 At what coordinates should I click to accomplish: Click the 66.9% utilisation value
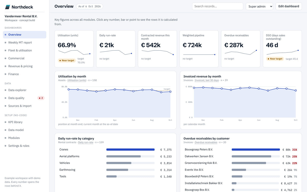coord(67,45)
